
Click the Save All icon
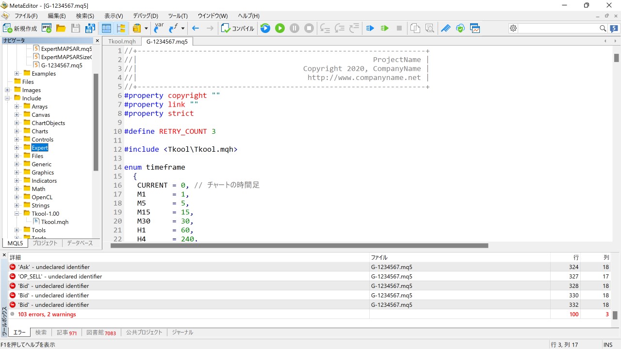click(90, 28)
